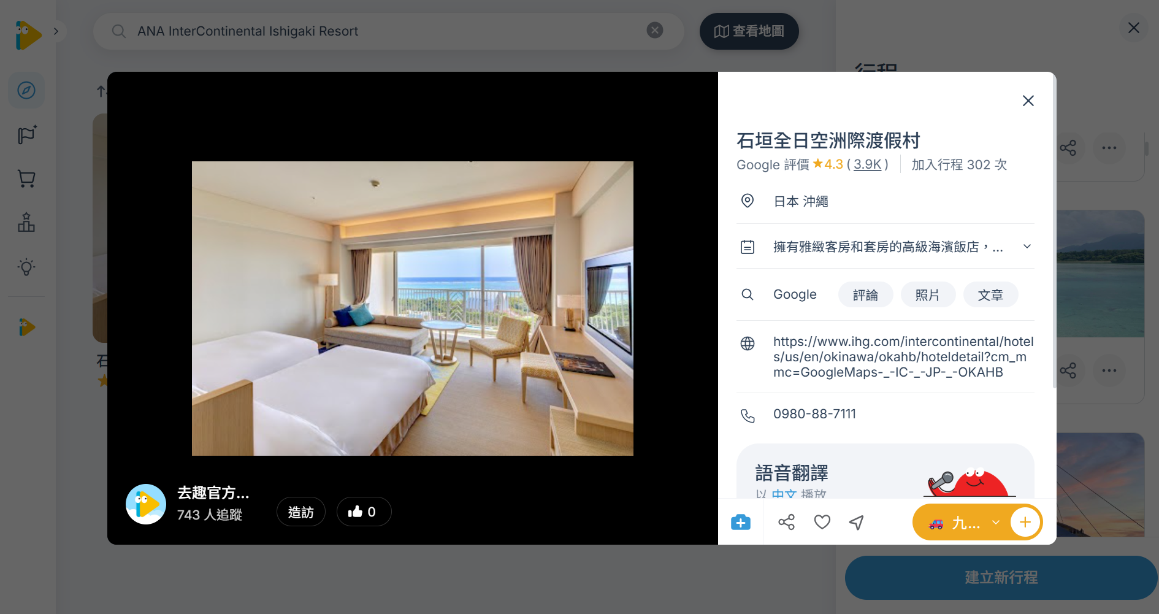1159x614 pixels.
Task: Open the 3.9K Google reviews link
Action: pos(867,164)
